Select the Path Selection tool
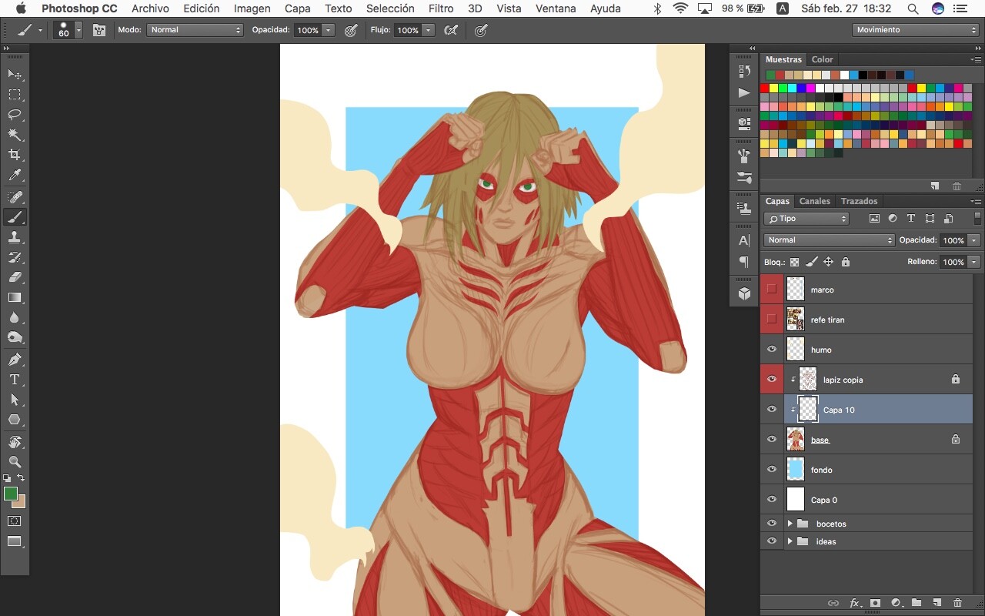985x616 pixels. [x=15, y=400]
